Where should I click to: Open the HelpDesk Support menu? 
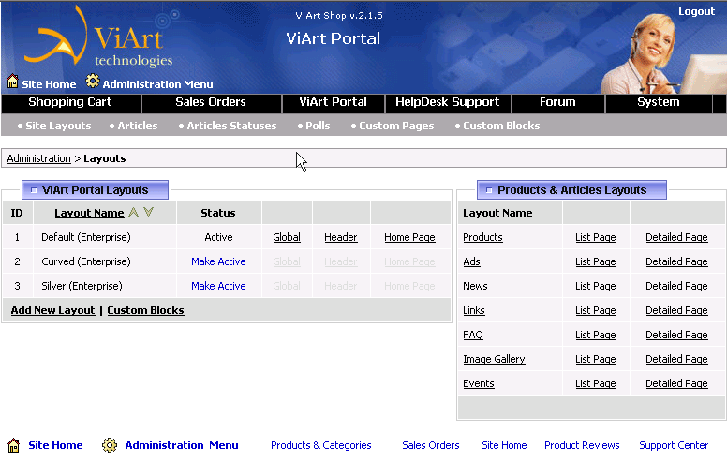click(448, 102)
